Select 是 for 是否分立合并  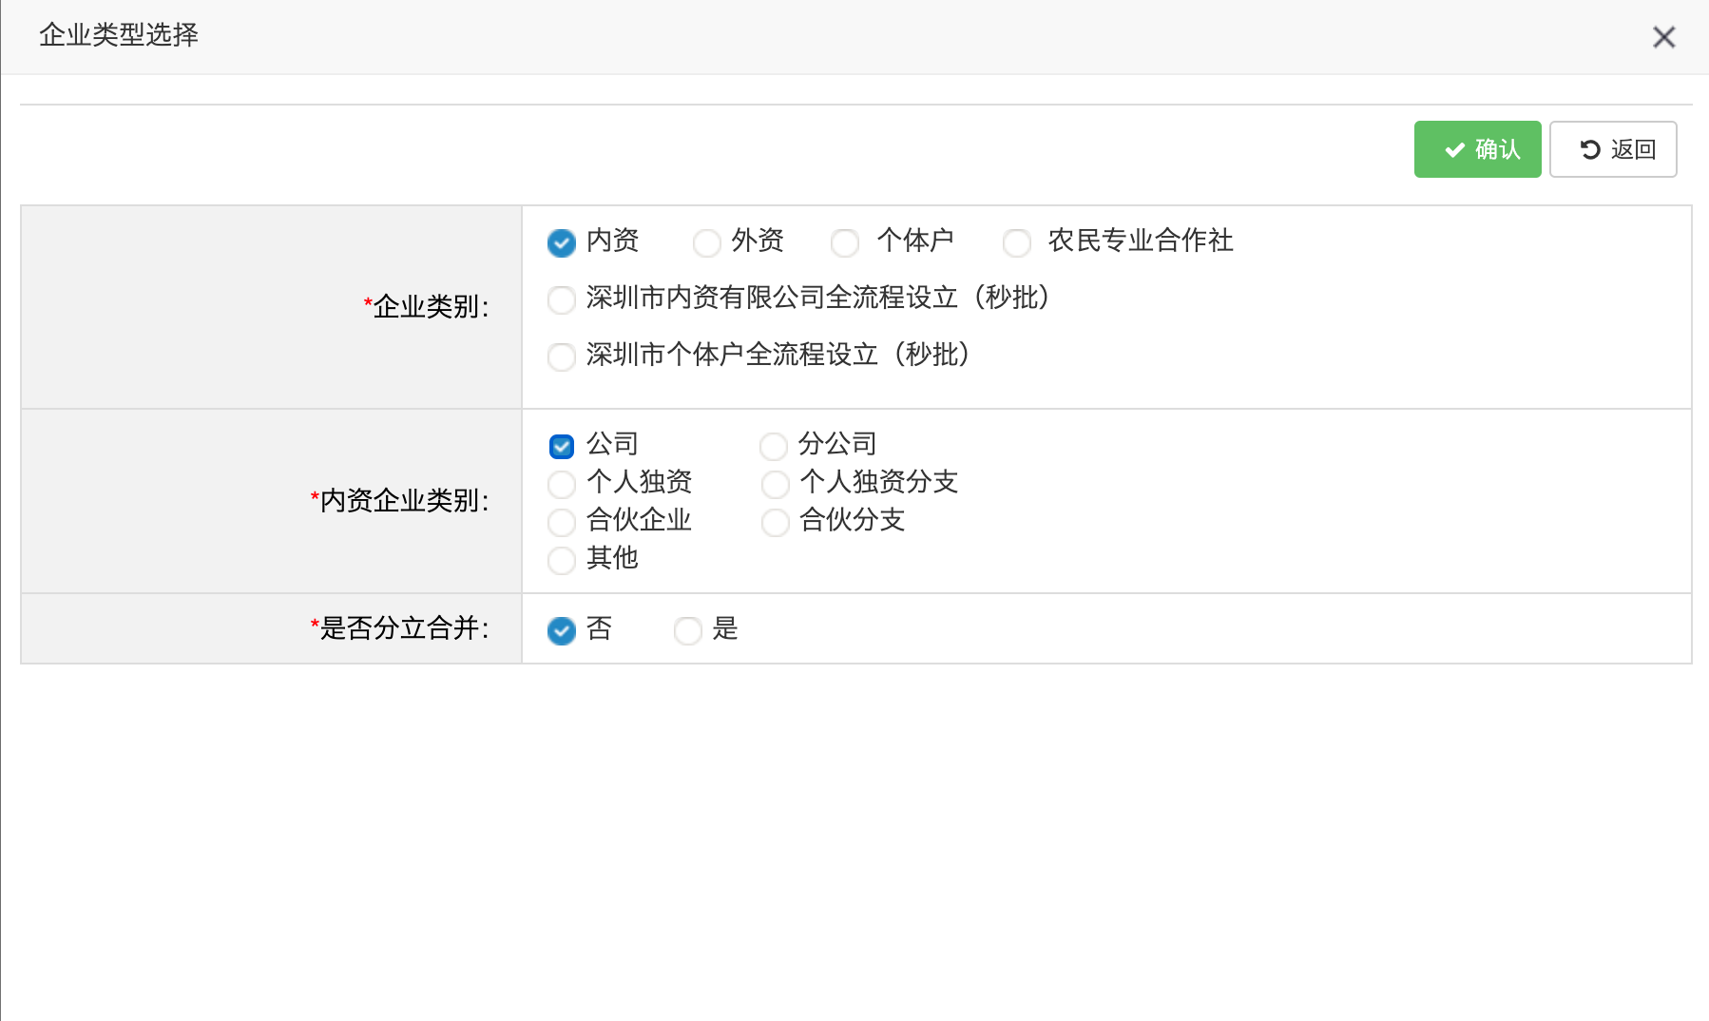tap(688, 630)
